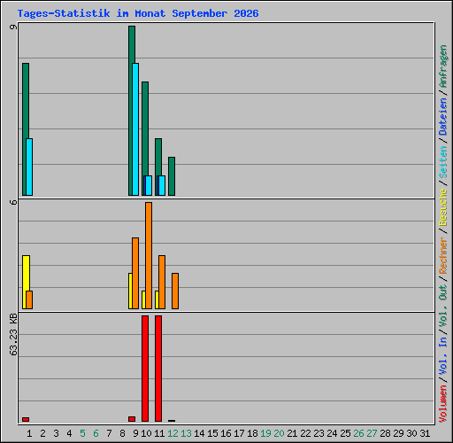Select the red Volumen legend label
This screenshot has width=453, height=443.
click(443, 403)
